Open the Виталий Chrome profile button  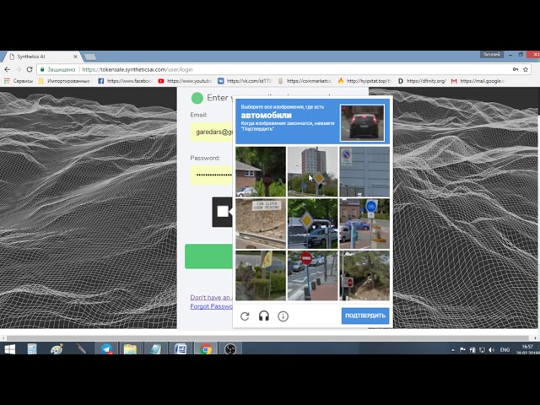tap(491, 54)
